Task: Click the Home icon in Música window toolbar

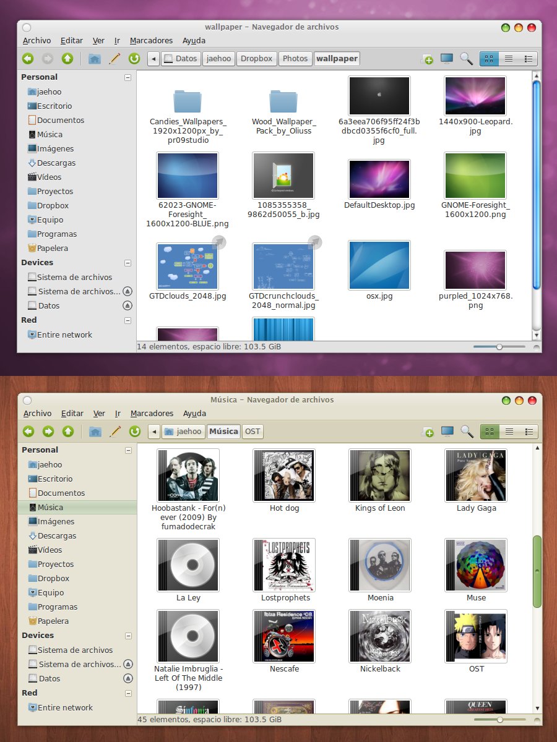Action: [x=95, y=432]
